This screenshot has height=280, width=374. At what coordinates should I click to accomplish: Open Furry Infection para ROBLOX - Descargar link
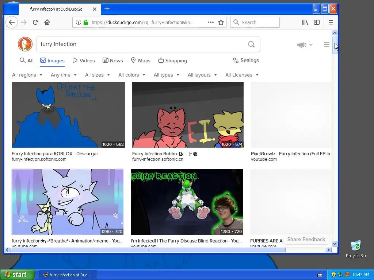point(55,154)
